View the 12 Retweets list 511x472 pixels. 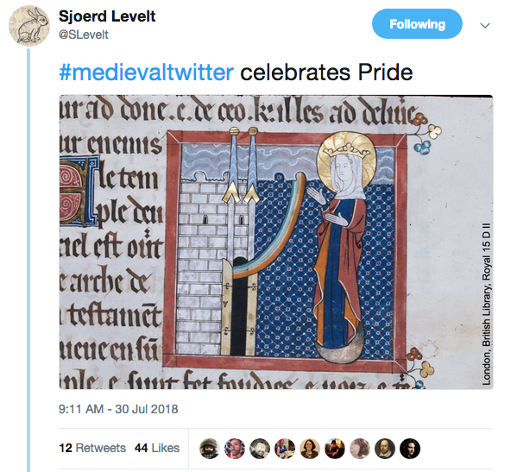[92, 448]
